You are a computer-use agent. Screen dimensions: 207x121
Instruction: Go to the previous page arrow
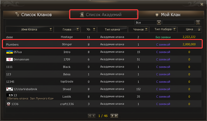(94, 116)
